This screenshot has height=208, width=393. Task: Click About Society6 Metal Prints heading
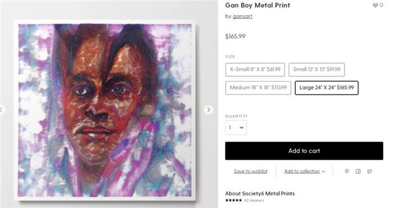click(259, 193)
